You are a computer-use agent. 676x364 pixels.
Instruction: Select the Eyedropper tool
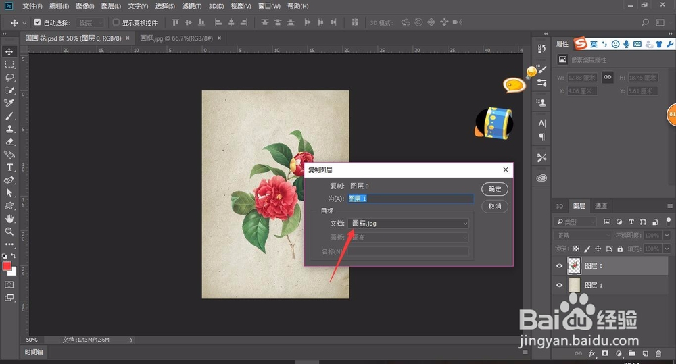[9, 103]
